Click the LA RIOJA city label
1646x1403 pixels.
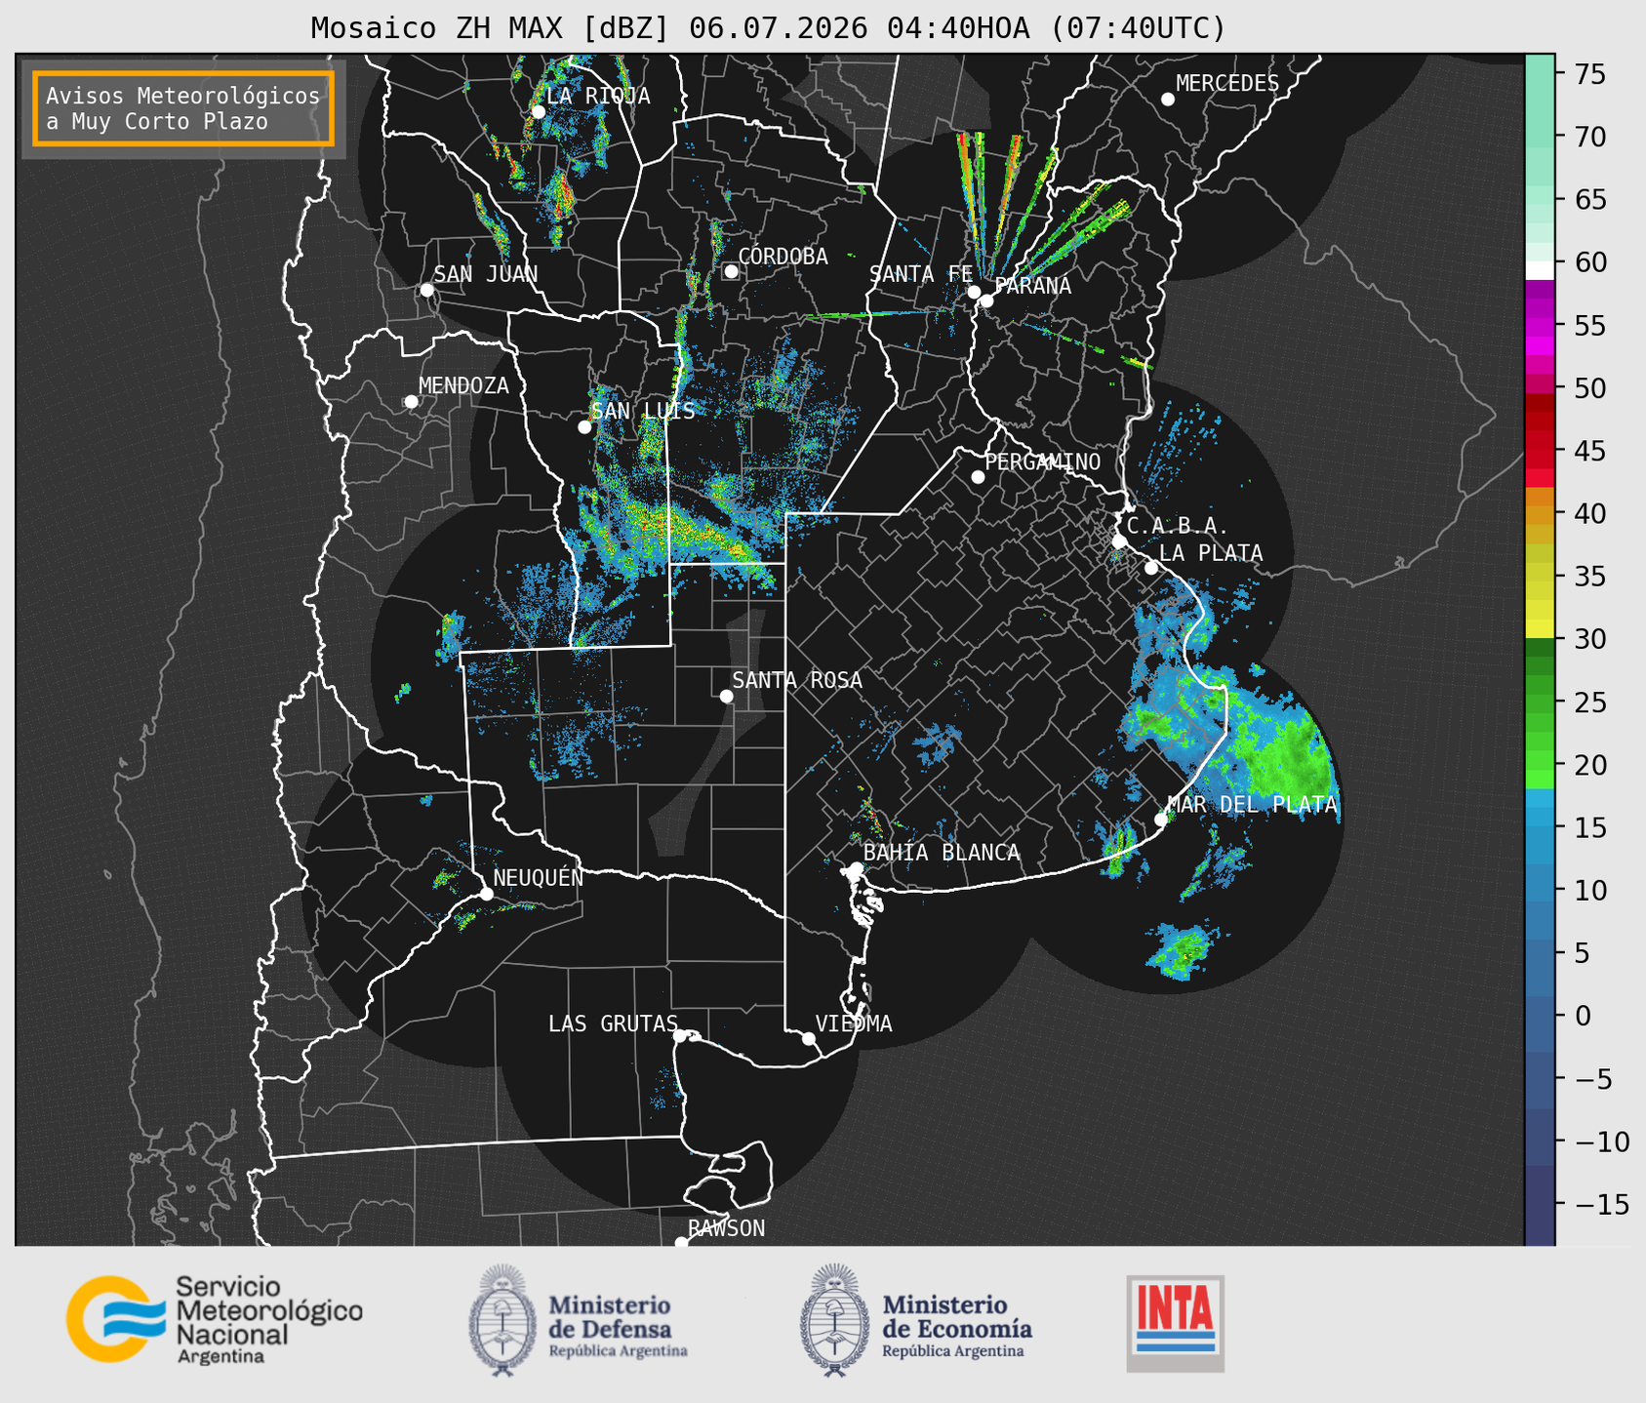598,96
